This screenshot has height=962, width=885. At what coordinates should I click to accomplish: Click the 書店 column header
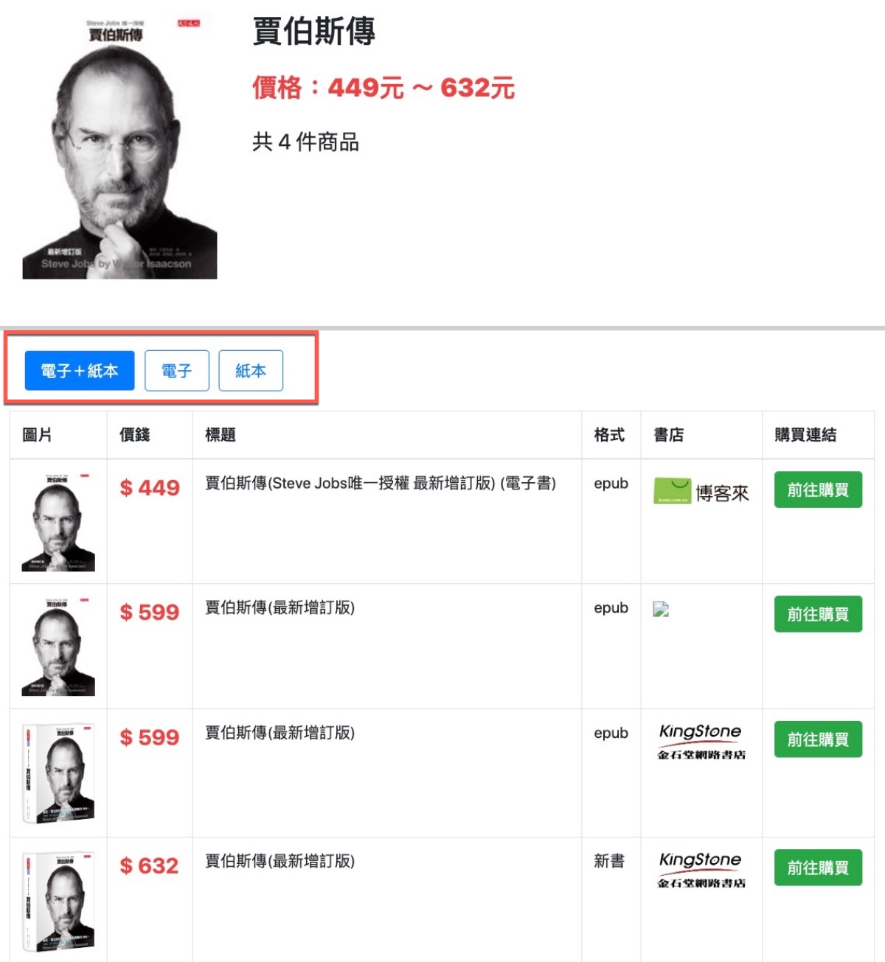(x=669, y=435)
